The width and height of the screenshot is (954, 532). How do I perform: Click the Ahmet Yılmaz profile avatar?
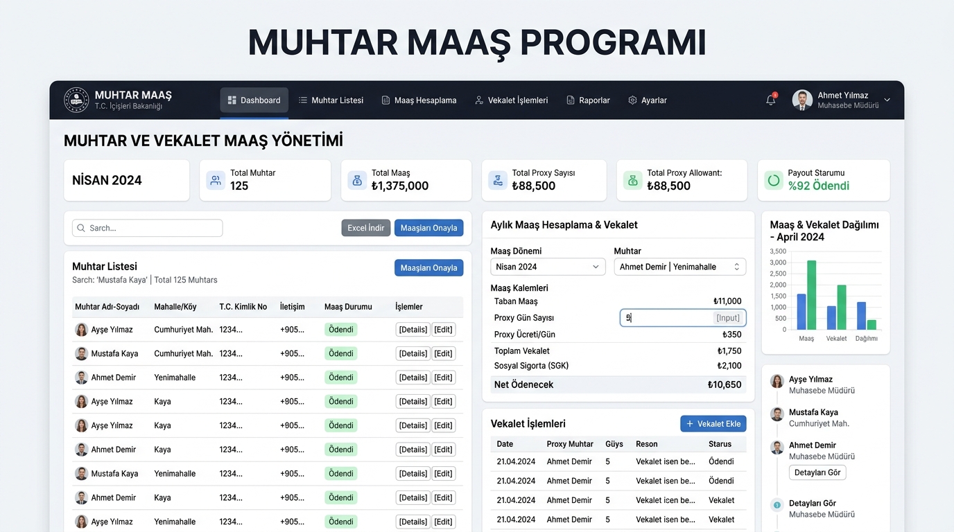click(802, 100)
